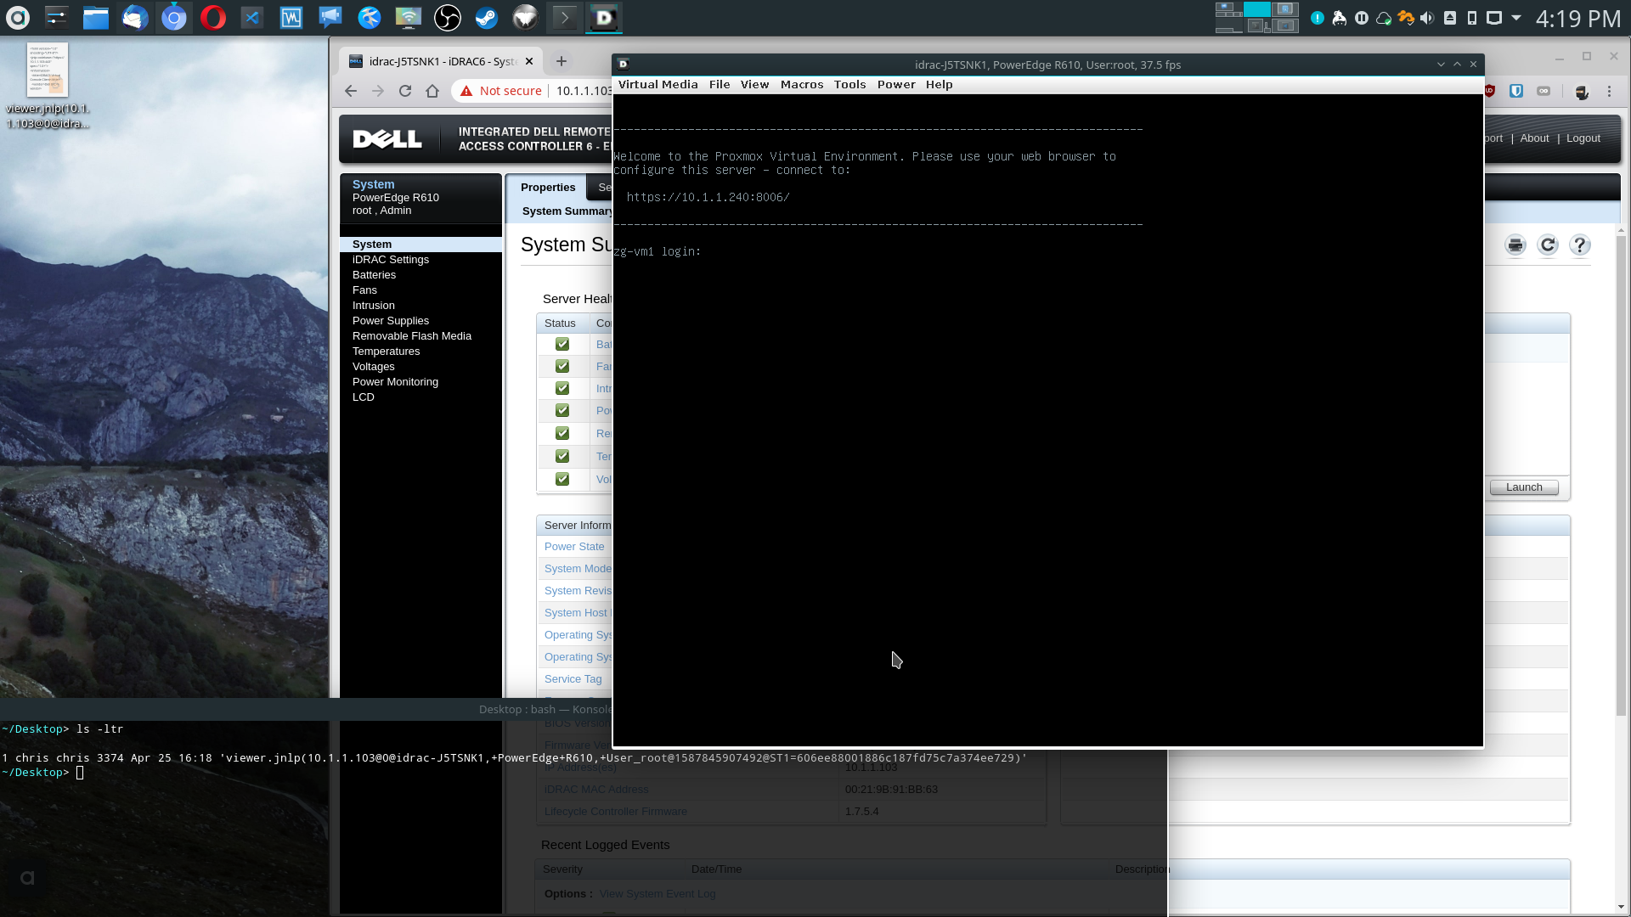Open the Help menu in the console viewer
Image resolution: width=1631 pixels, height=917 pixels.
pos(939,84)
